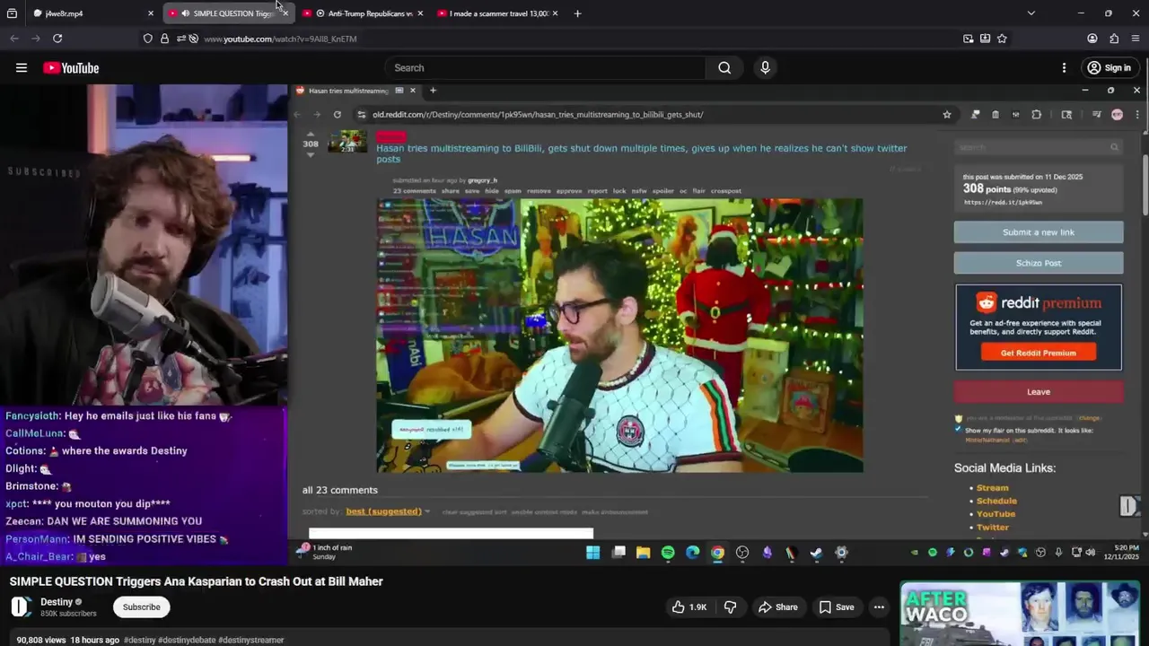Open the YouTube guide hamburger menu
This screenshot has height=646, width=1149.
[x=22, y=68]
